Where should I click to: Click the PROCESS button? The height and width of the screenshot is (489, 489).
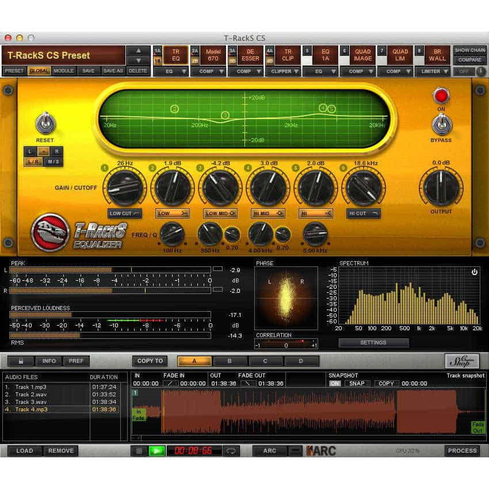point(463,451)
